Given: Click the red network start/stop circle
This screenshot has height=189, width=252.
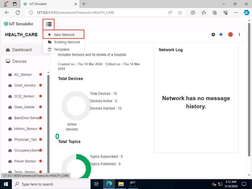Looking at the screenshot, I should [x=230, y=34].
